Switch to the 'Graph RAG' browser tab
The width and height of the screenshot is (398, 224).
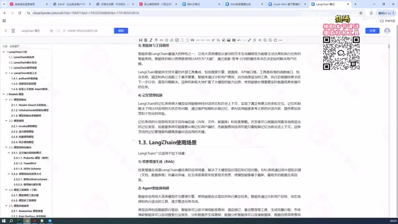287,4
